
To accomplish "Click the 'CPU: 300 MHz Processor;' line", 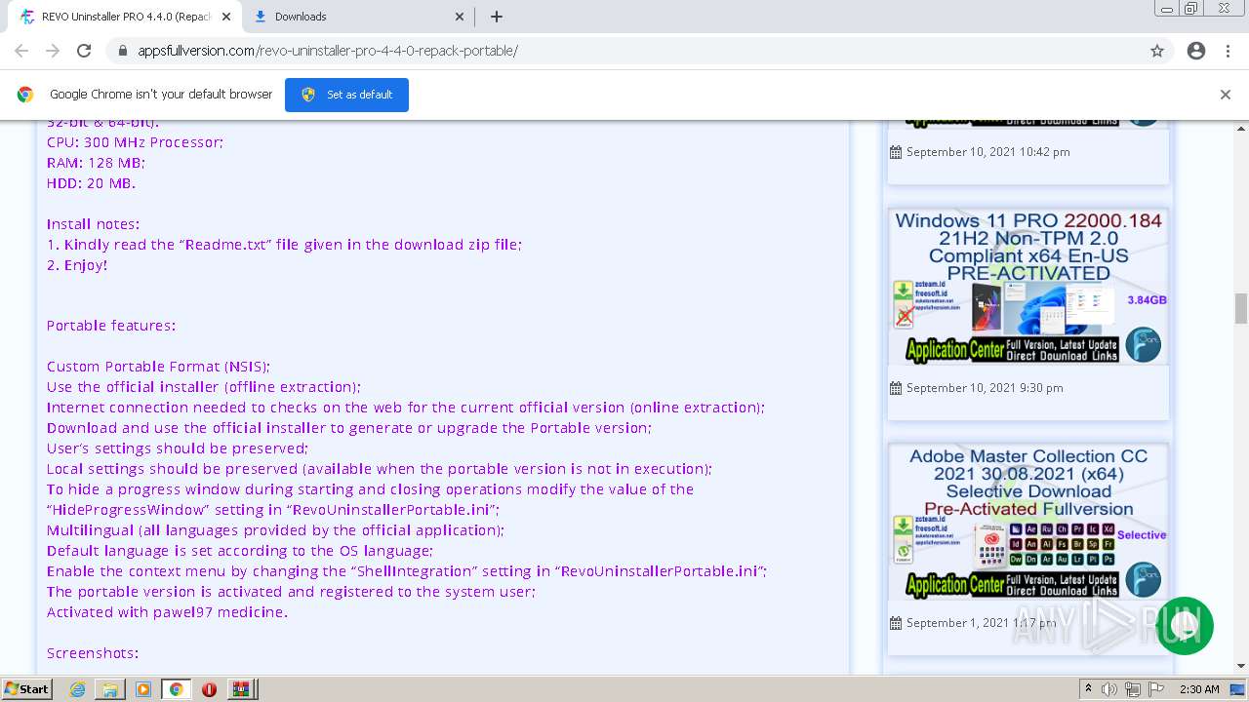I will pyautogui.click(x=135, y=142).
